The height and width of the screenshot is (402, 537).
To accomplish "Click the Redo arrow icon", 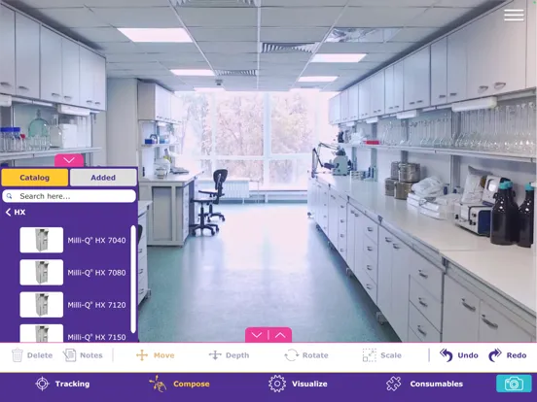I will coord(495,355).
